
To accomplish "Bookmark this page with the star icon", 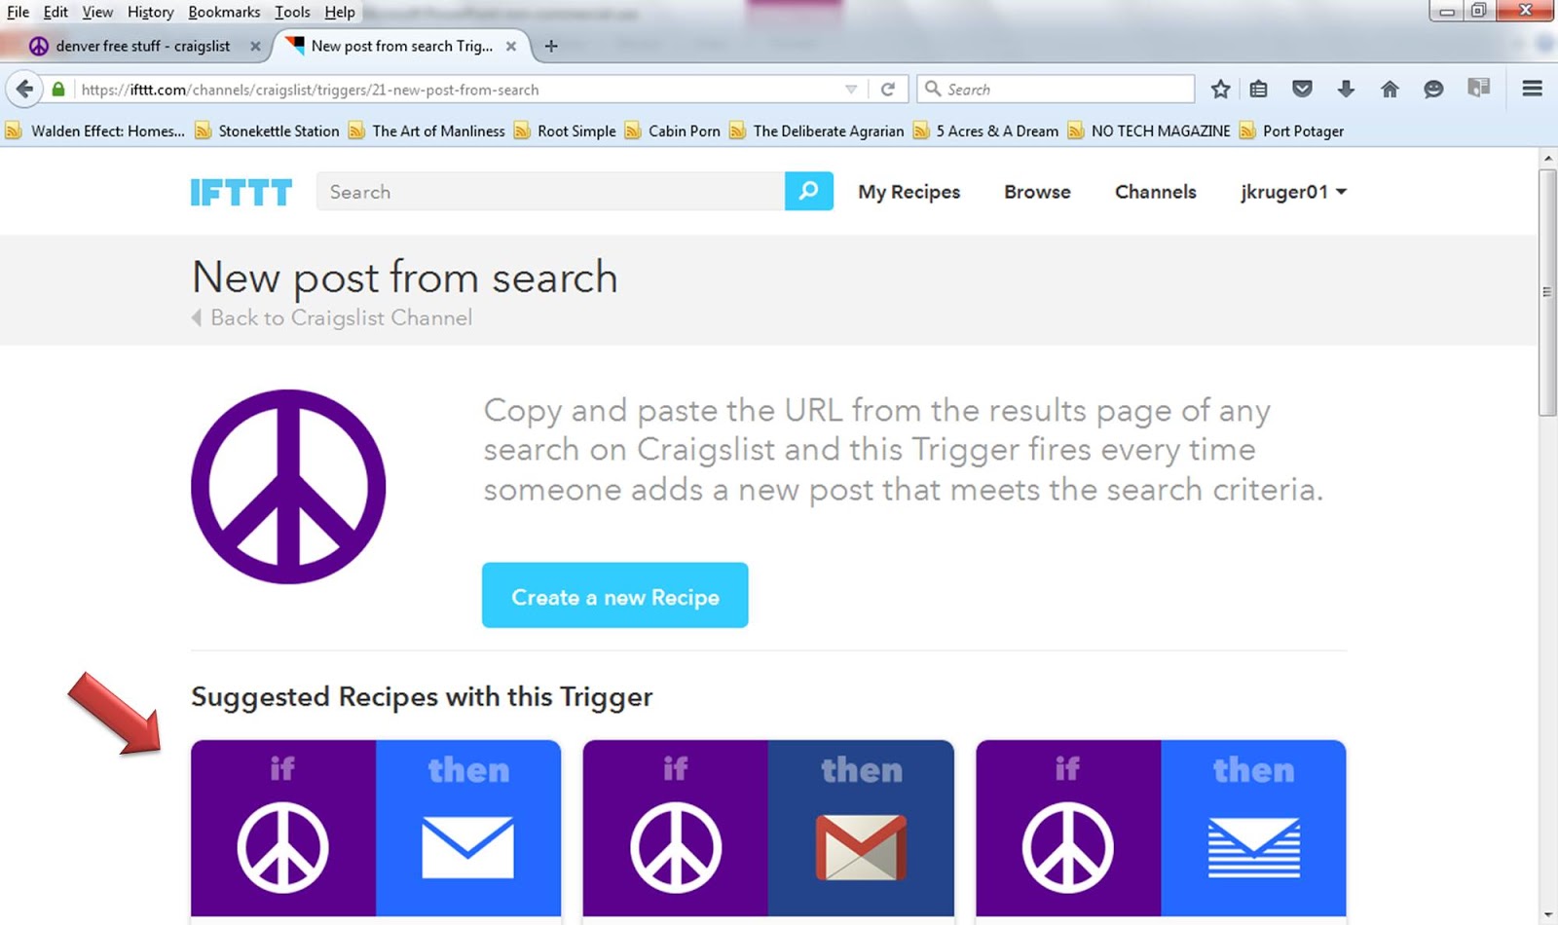I will [1220, 90].
